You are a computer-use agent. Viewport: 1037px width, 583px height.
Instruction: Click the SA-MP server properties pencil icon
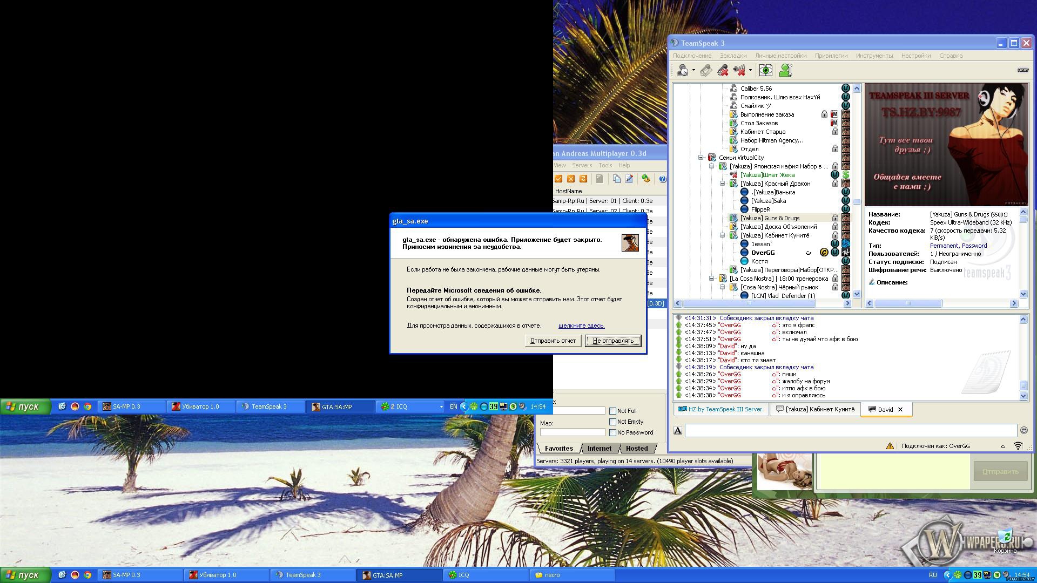(629, 179)
